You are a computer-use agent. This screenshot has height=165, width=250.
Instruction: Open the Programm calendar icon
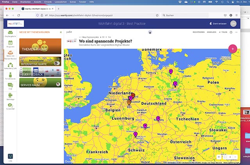pyautogui.click(x=11, y=43)
